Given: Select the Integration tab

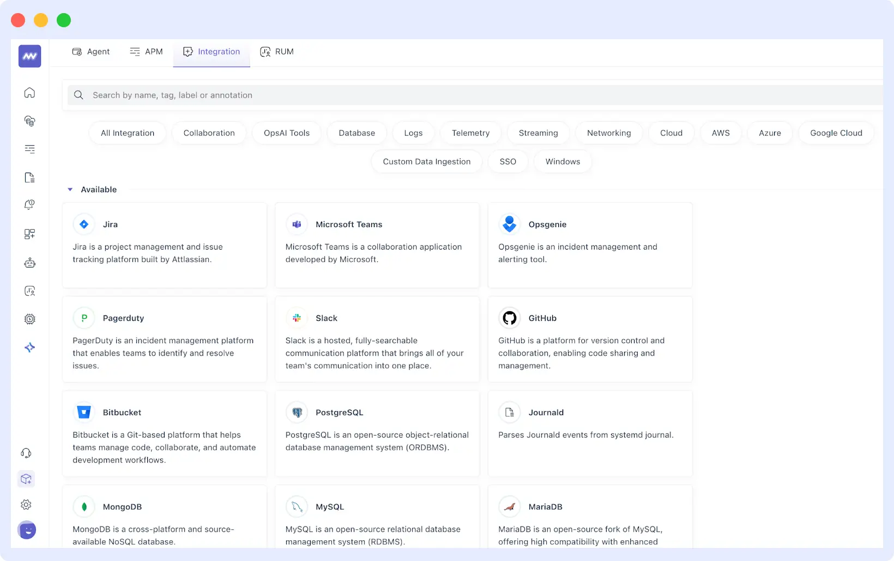Looking at the screenshot, I should (212, 52).
